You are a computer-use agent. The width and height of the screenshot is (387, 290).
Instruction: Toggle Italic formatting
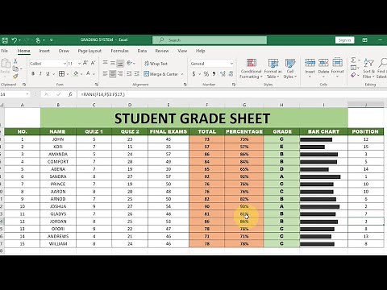(x=40, y=73)
